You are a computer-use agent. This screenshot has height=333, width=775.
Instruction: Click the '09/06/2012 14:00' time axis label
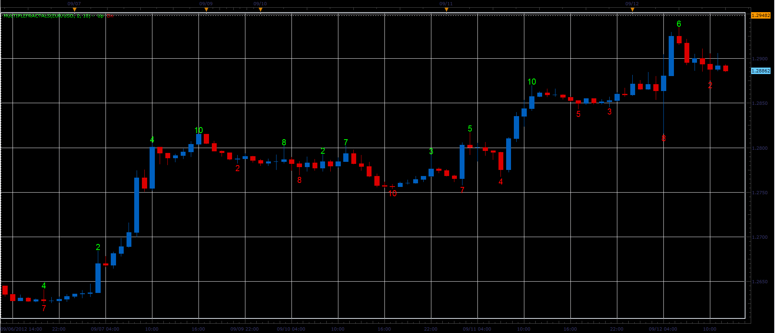[21, 329]
